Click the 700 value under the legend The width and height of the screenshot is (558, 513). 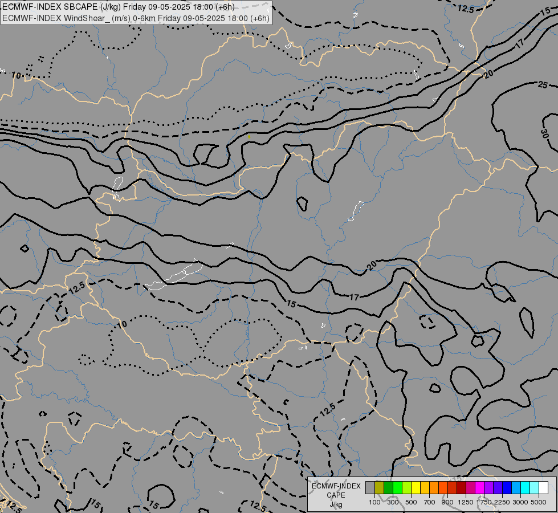[429, 502]
